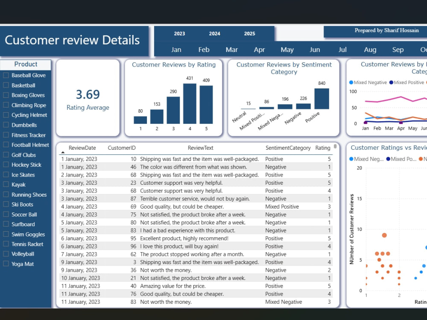The height and width of the screenshot is (320, 427).
Task: Sort table by Rating column header
Action: click(323, 148)
